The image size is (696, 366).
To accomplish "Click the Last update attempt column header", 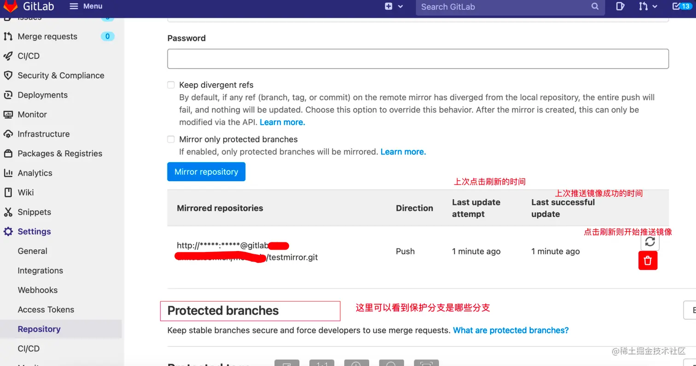I will pyautogui.click(x=476, y=208).
